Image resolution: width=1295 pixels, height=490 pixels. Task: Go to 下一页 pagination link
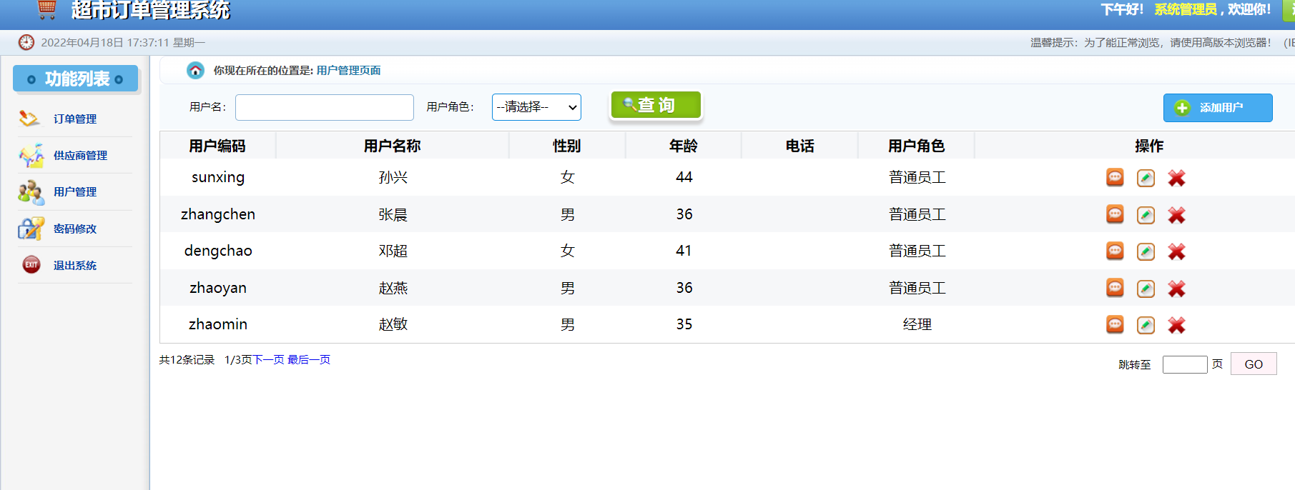click(268, 360)
